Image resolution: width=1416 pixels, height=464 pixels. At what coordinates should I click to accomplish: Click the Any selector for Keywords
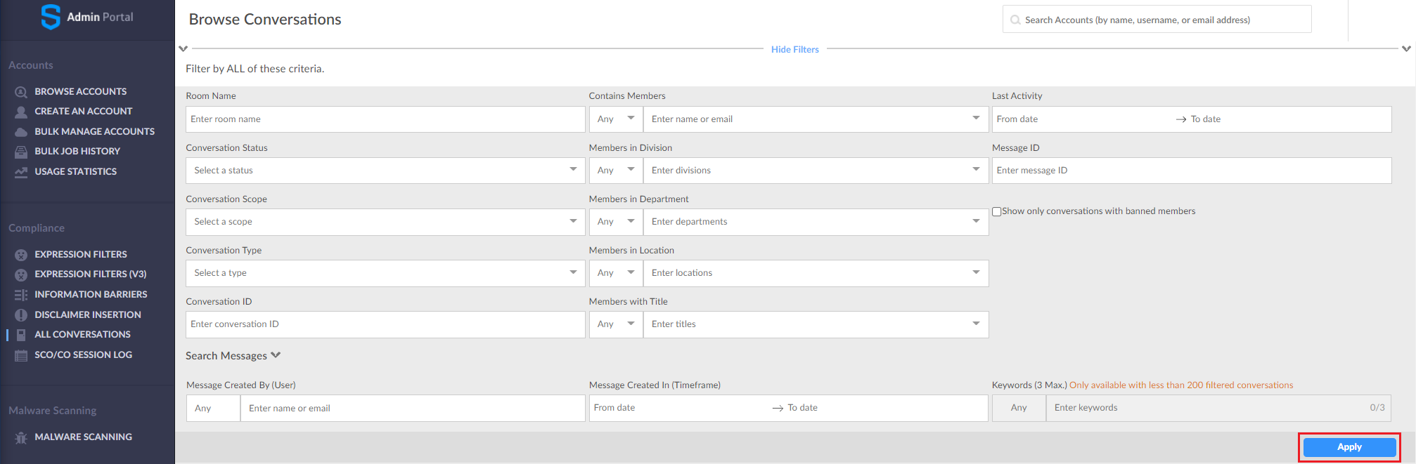coord(1019,408)
